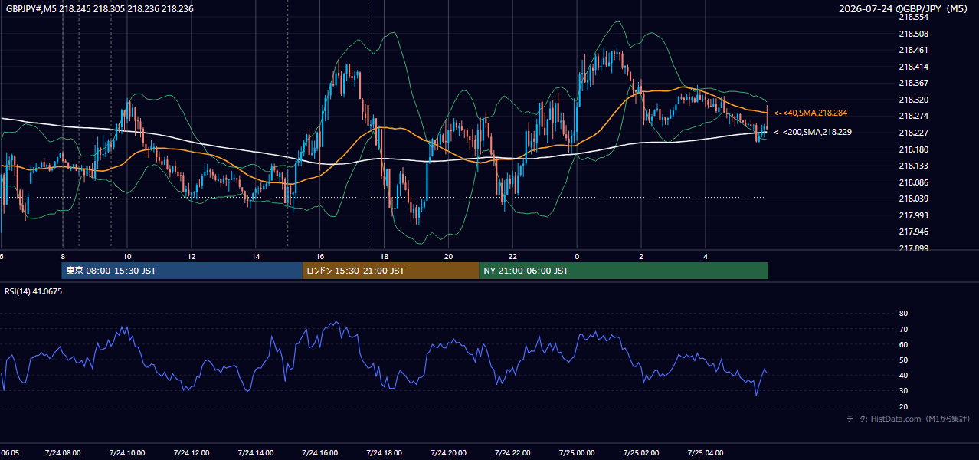This screenshot has height=460, width=979.
Task: Click price axis value 218.227
Action: 913,133
